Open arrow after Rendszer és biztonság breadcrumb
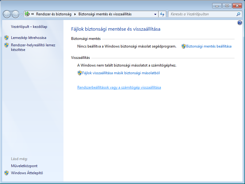This screenshot has height=184, width=245. tap(75, 14)
